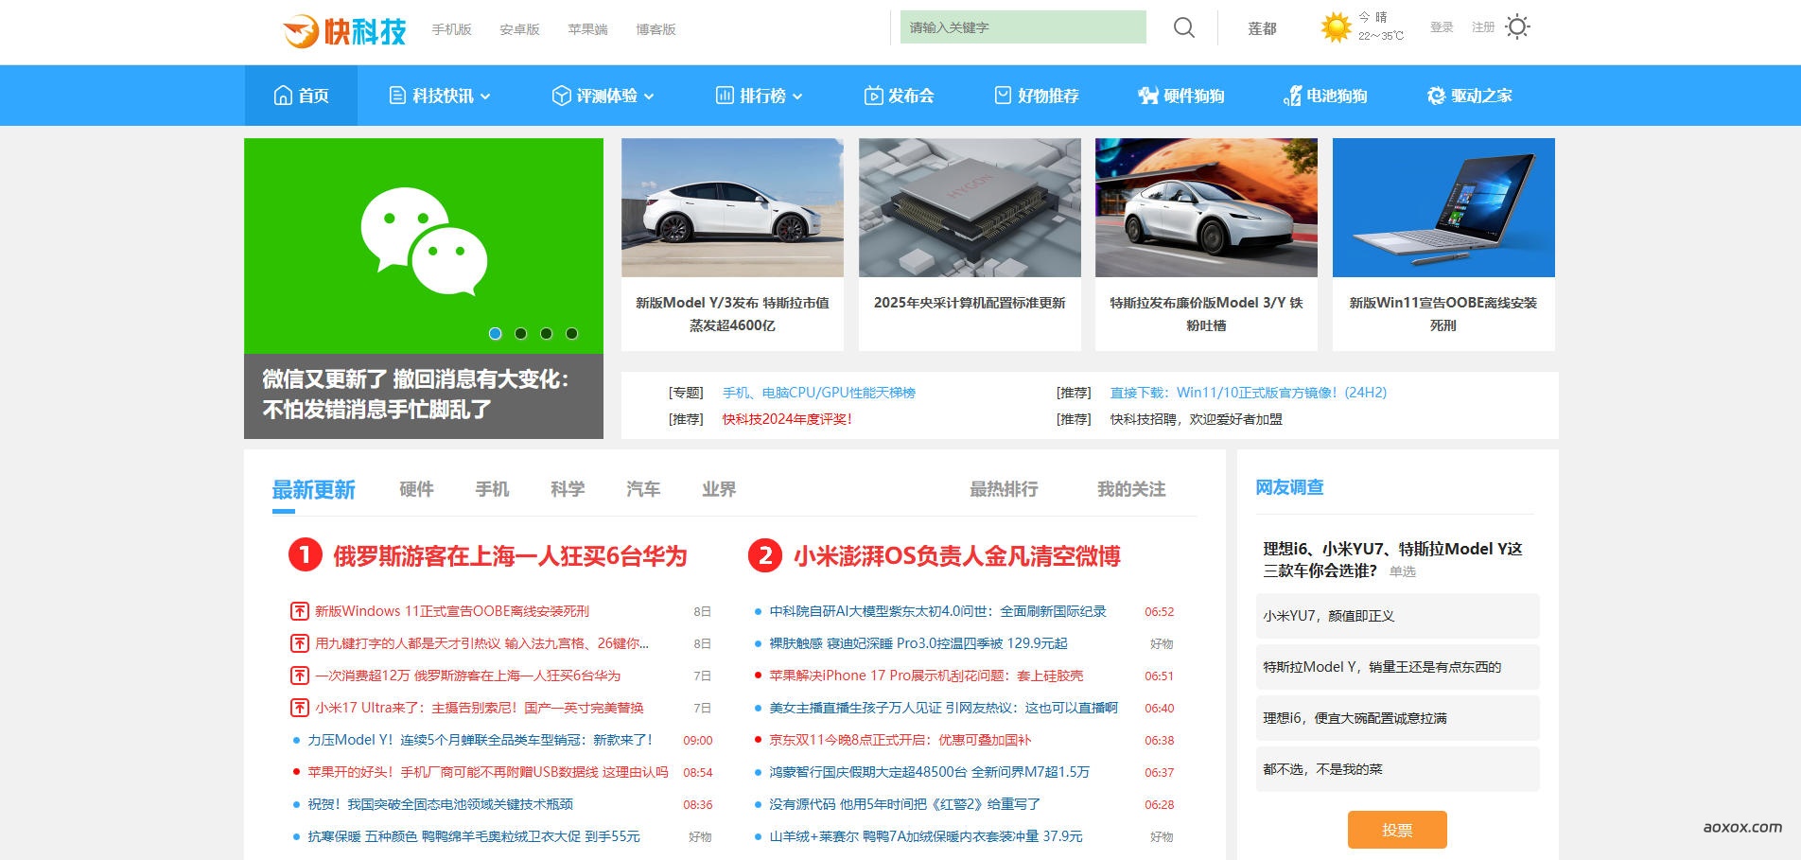The width and height of the screenshot is (1801, 860).
Task: Click the 发布会 video icon
Action: point(872,96)
